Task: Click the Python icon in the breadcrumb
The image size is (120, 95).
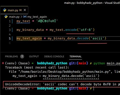Action: tap(6, 17)
